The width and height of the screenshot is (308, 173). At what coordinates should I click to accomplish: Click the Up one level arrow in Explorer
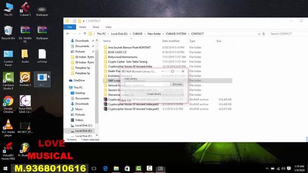pyautogui.click(x=85, y=34)
